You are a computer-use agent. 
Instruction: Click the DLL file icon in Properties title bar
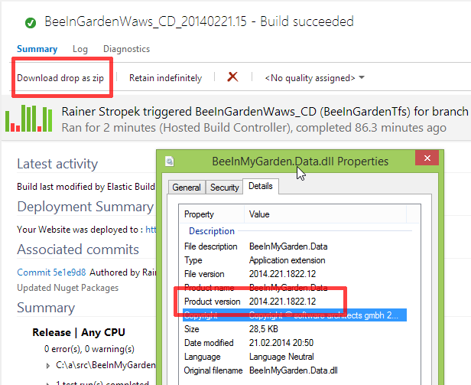tap(170, 162)
